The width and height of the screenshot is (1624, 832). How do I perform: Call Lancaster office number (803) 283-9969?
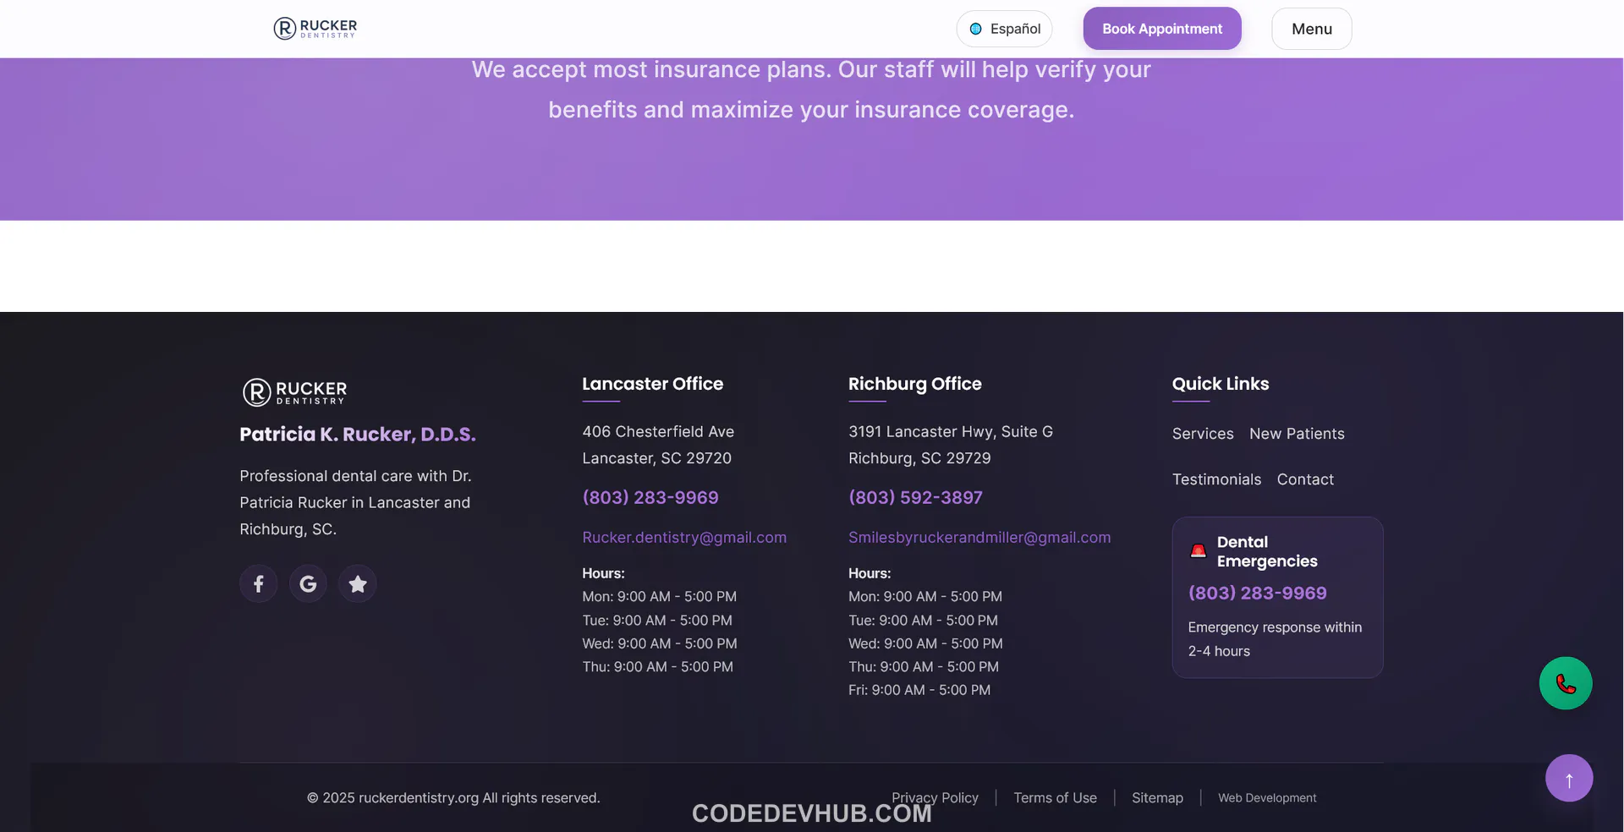coord(650,497)
